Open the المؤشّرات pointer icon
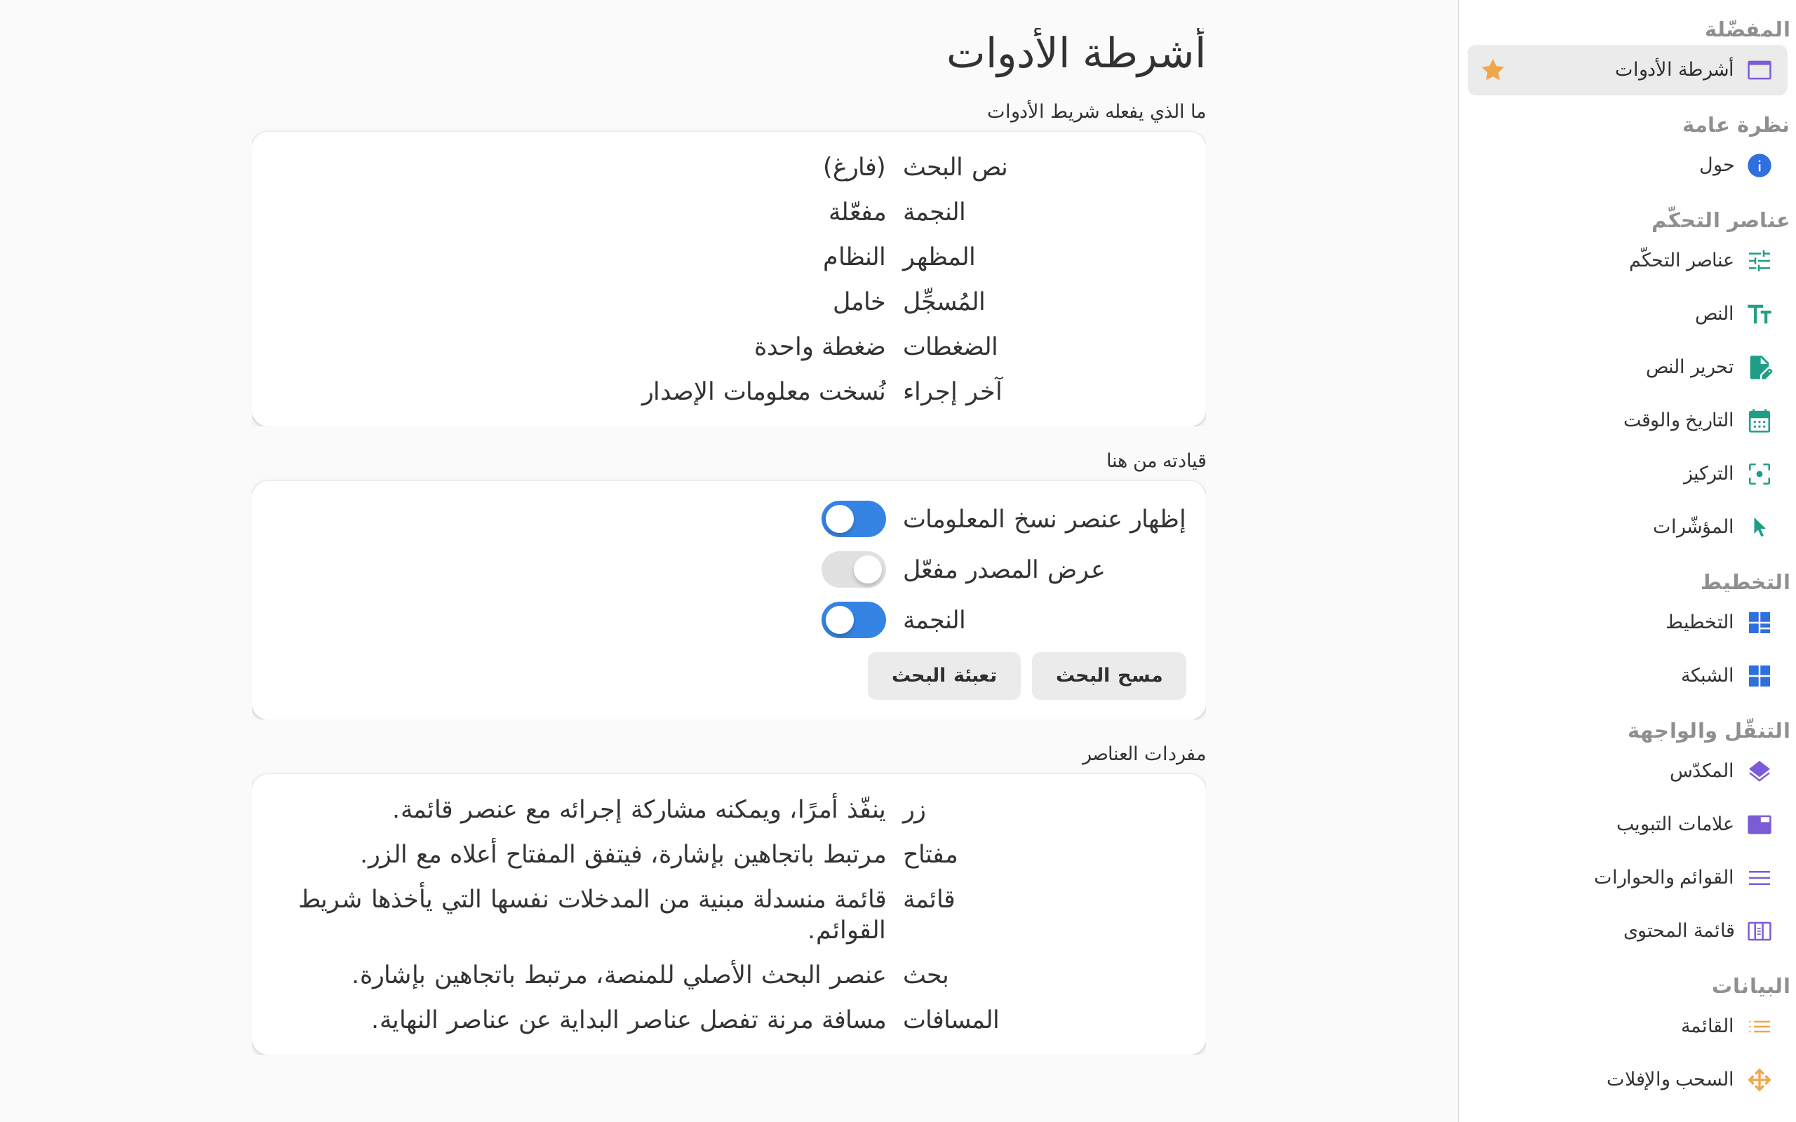Screen dimensions: 1796x1122 (1759, 527)
